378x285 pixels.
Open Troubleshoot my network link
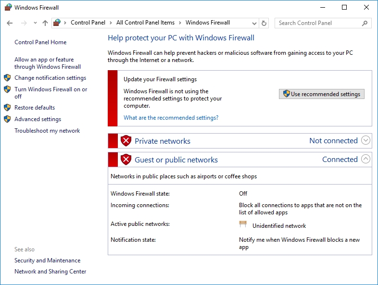coord(47,131)
